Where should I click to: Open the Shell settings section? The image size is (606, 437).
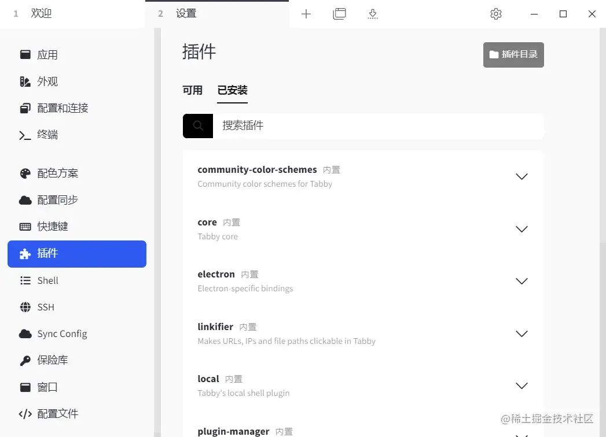(76, 280)
